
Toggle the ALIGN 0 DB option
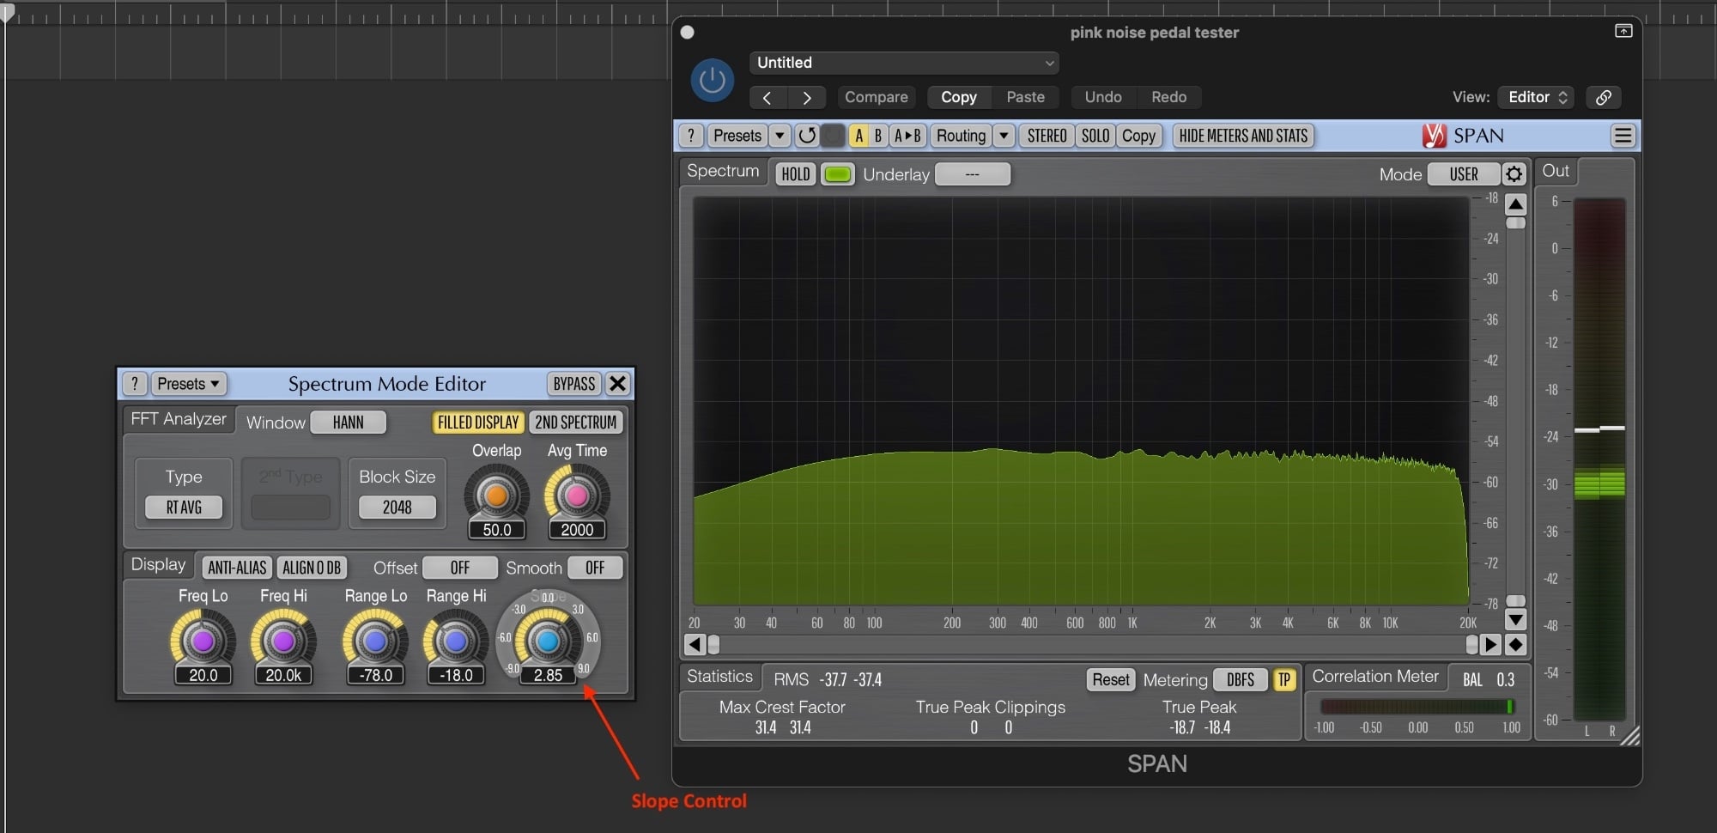(312, 568)
